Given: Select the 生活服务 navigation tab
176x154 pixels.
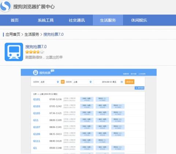Looking at the screenshot, I should coord(108,20).
